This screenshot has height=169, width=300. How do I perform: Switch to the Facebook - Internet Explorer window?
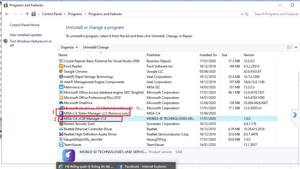tap(145, 167)
